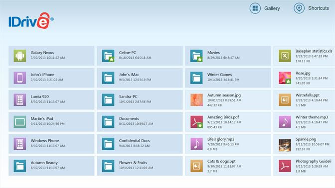
Task: Open the Cats & dogs.ppt presentation icon
Action: tap(196, 166)
